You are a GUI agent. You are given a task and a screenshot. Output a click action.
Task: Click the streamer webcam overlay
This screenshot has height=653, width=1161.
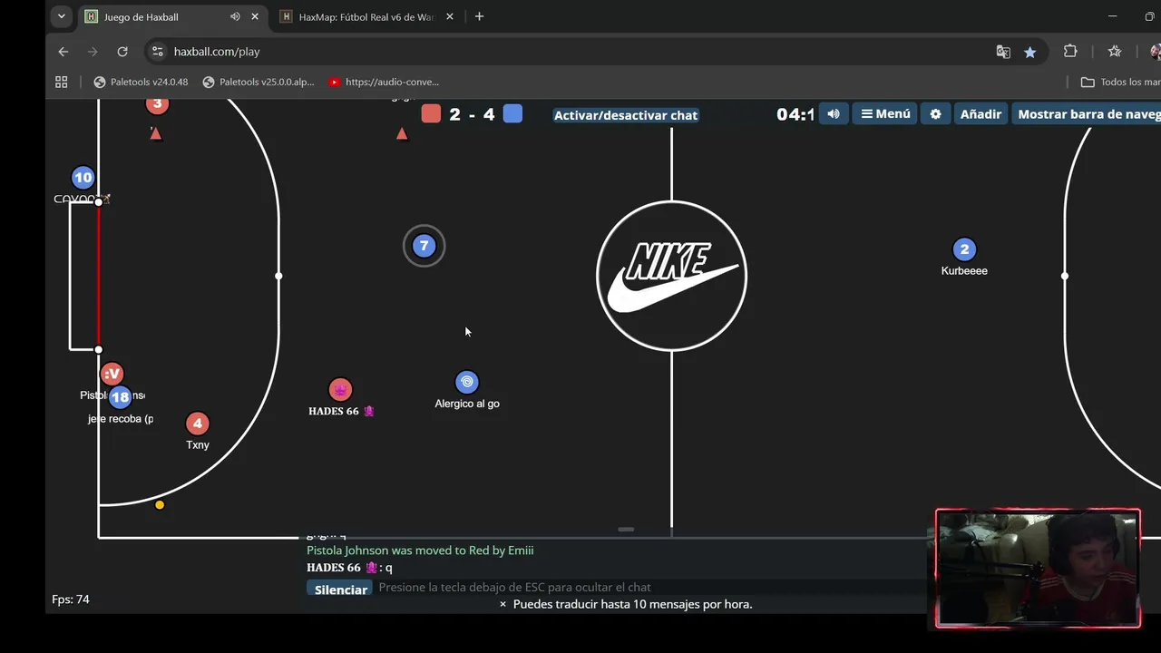click(x=1038, y=568)
